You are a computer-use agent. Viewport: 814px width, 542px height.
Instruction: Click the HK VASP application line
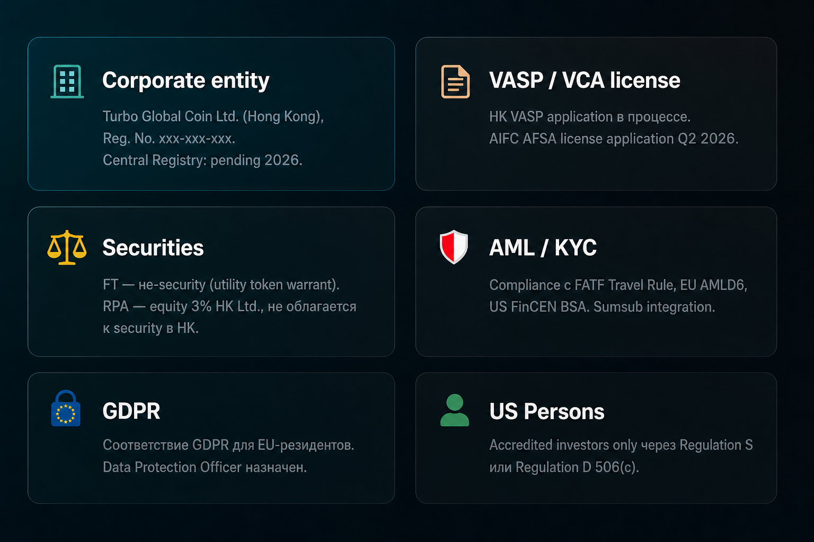(x=590, y=117)
